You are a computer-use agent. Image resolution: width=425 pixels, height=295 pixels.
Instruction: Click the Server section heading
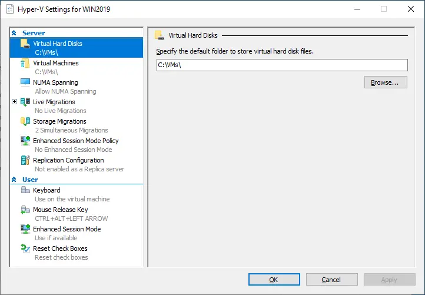34,33
